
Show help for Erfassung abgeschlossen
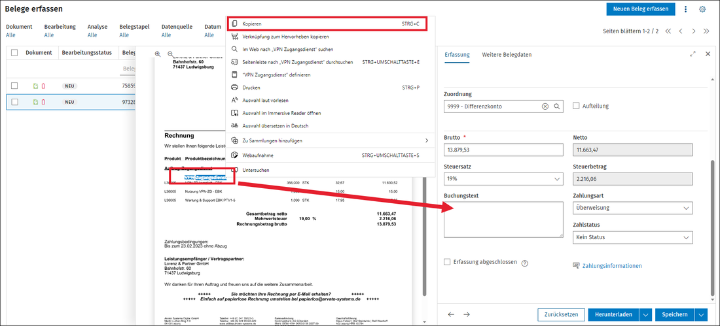[x=524, y=263]
